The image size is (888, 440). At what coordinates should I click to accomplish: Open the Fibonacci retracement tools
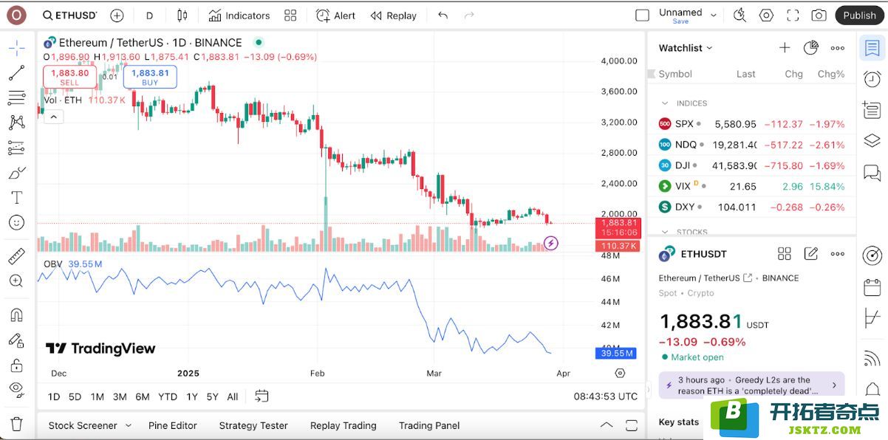(16, 97)
